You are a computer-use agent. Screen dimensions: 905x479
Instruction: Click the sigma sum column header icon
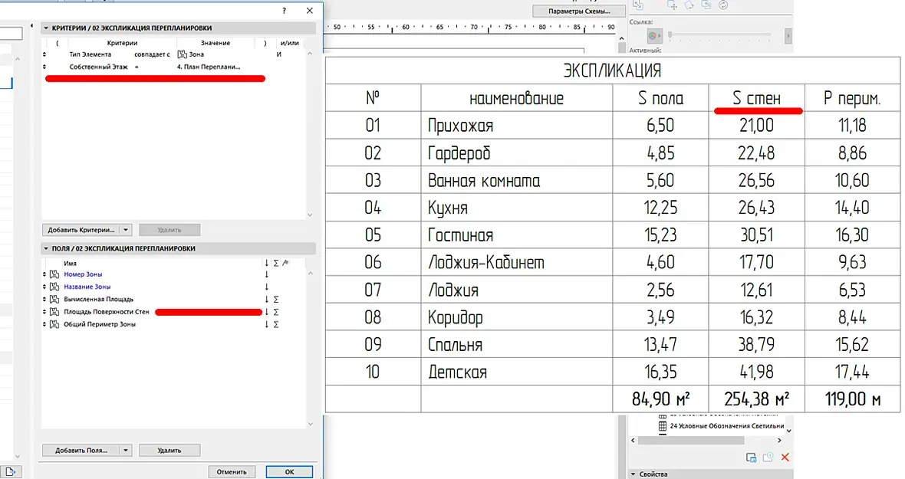(x=276, y=263)
